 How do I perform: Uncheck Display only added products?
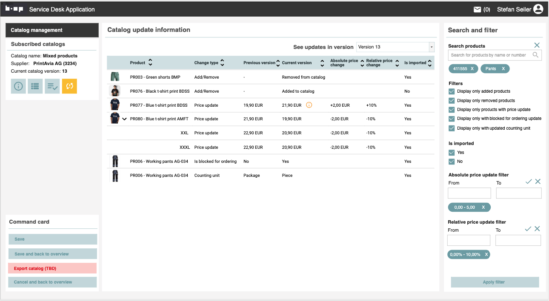point(452,91)
